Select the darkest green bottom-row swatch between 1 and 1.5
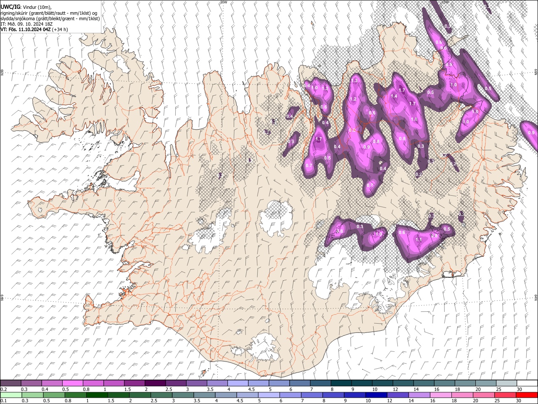This screenshot has height=404, width=538. point(98,395)
